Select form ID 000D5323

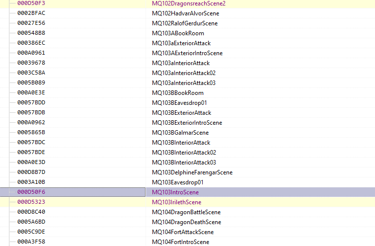[x=31, y=202]
